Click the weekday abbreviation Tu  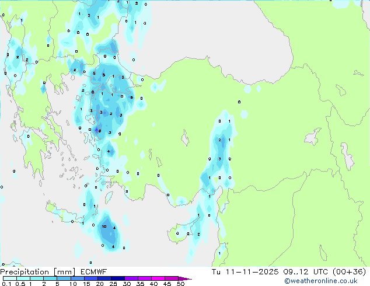[x=216, y=272]
